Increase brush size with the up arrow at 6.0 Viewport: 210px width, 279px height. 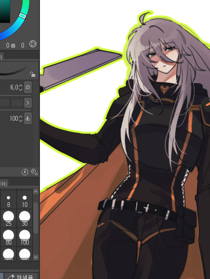tap(21, 86)
